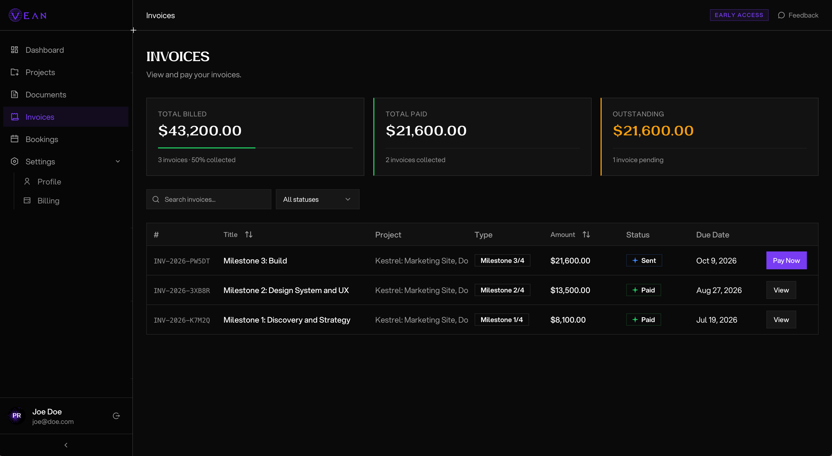Click Milestone 3/4 type tag
832x456 pixels.
click(502, 260)
